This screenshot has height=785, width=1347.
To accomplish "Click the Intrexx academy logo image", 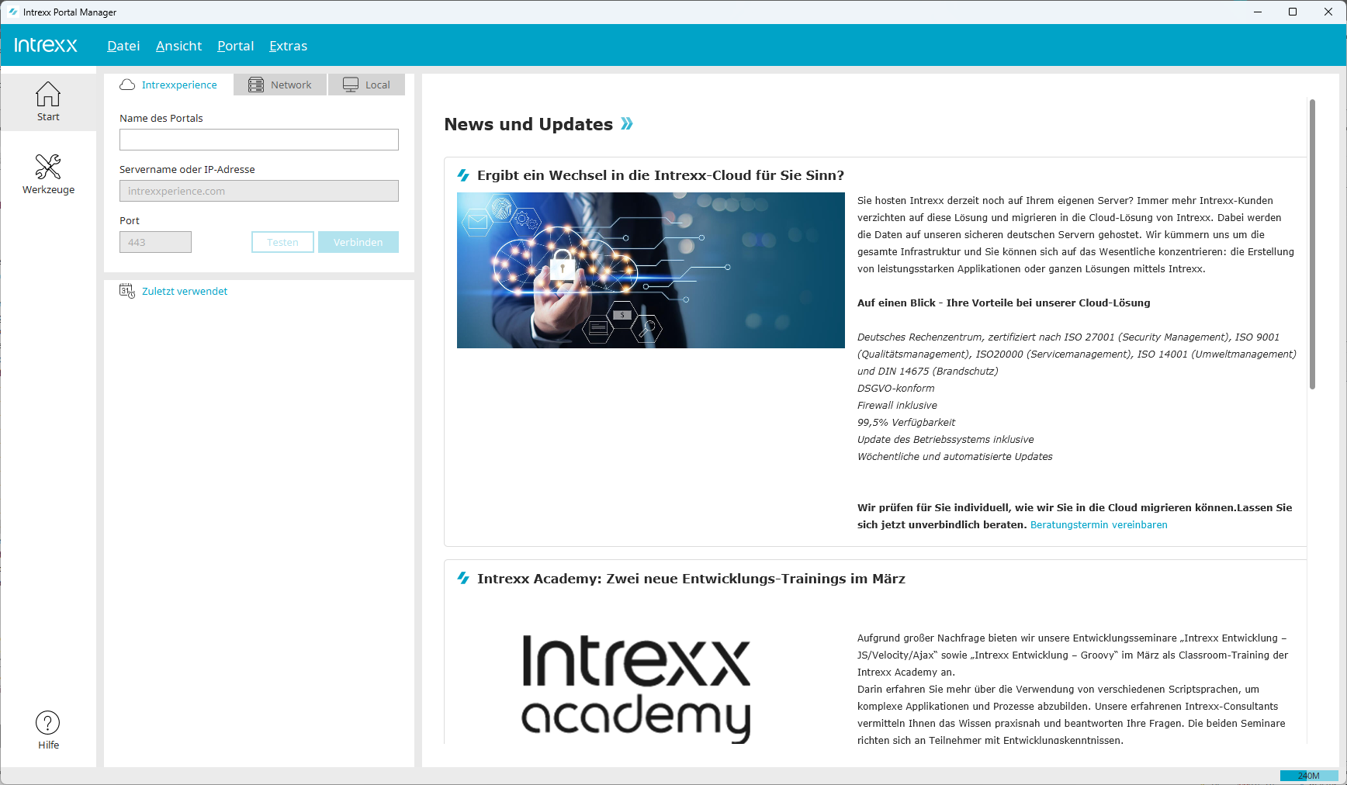I will (636, 689).
